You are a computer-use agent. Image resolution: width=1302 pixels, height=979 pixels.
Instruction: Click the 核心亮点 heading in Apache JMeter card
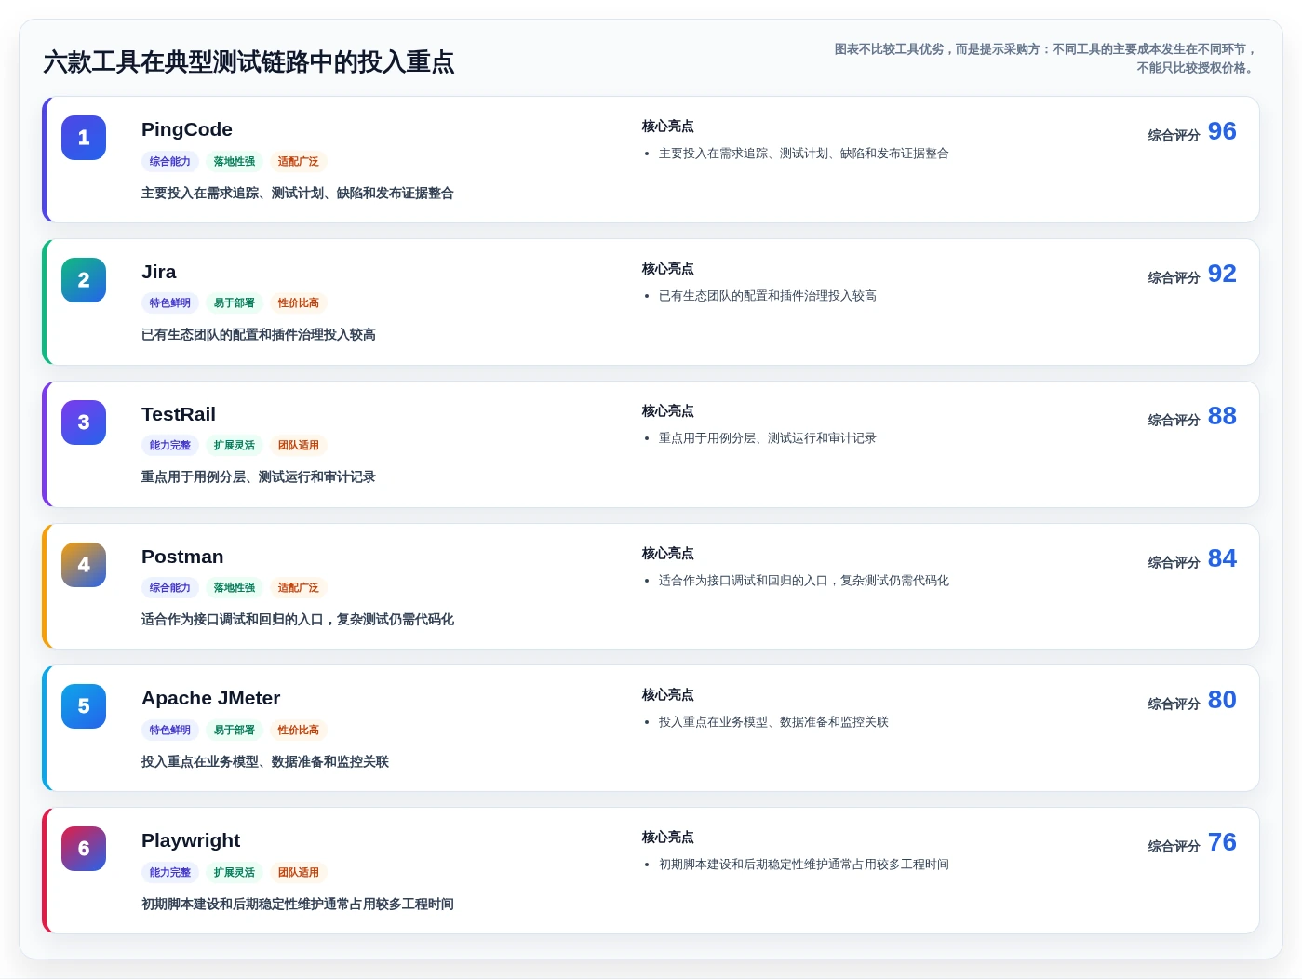pos(668,695)
